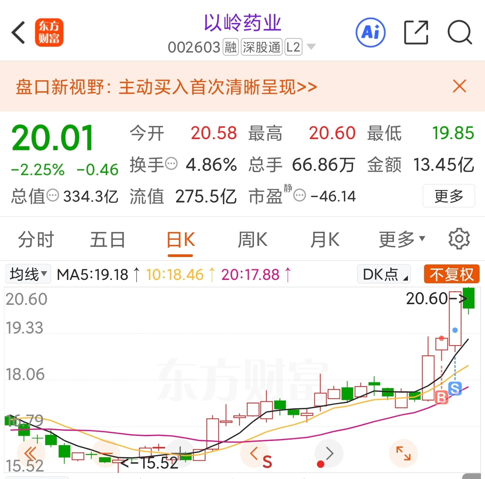Tap the 最高 20.60 value
The width and height of the screenshot is (485, 479).
(x=332, y=133)
